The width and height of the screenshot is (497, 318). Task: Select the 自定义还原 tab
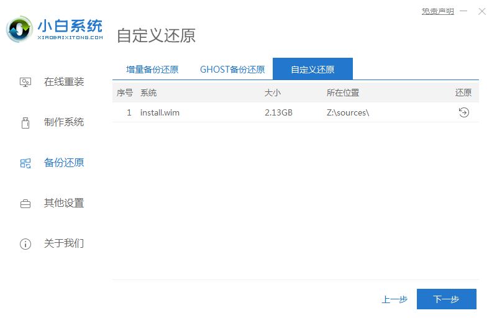click(312, 70)
